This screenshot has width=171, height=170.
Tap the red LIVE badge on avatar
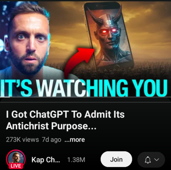tap(16, 166)
